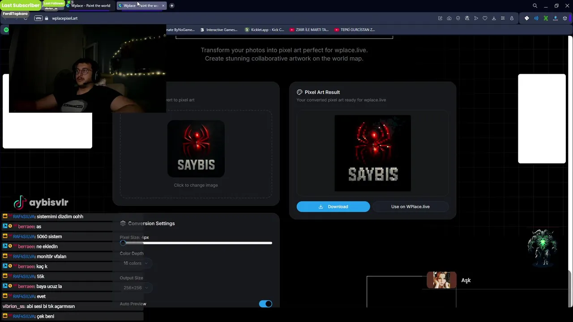Click the padlock site info icon
The width and height of the screenshot is (573, 322).
pyautogui.click(x=47, y=18)
